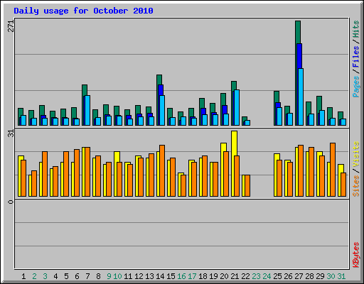The height and width of the screenshot is (284, 364).
Task: Click day label 28 on the x-axis
Action: (309, 276)
